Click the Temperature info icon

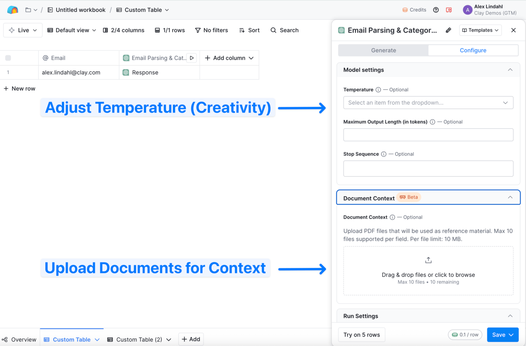pos(378,90)
